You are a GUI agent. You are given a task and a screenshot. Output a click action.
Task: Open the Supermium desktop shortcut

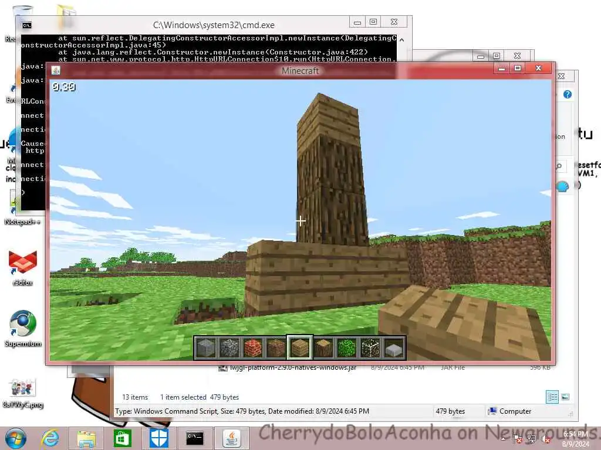23,328
